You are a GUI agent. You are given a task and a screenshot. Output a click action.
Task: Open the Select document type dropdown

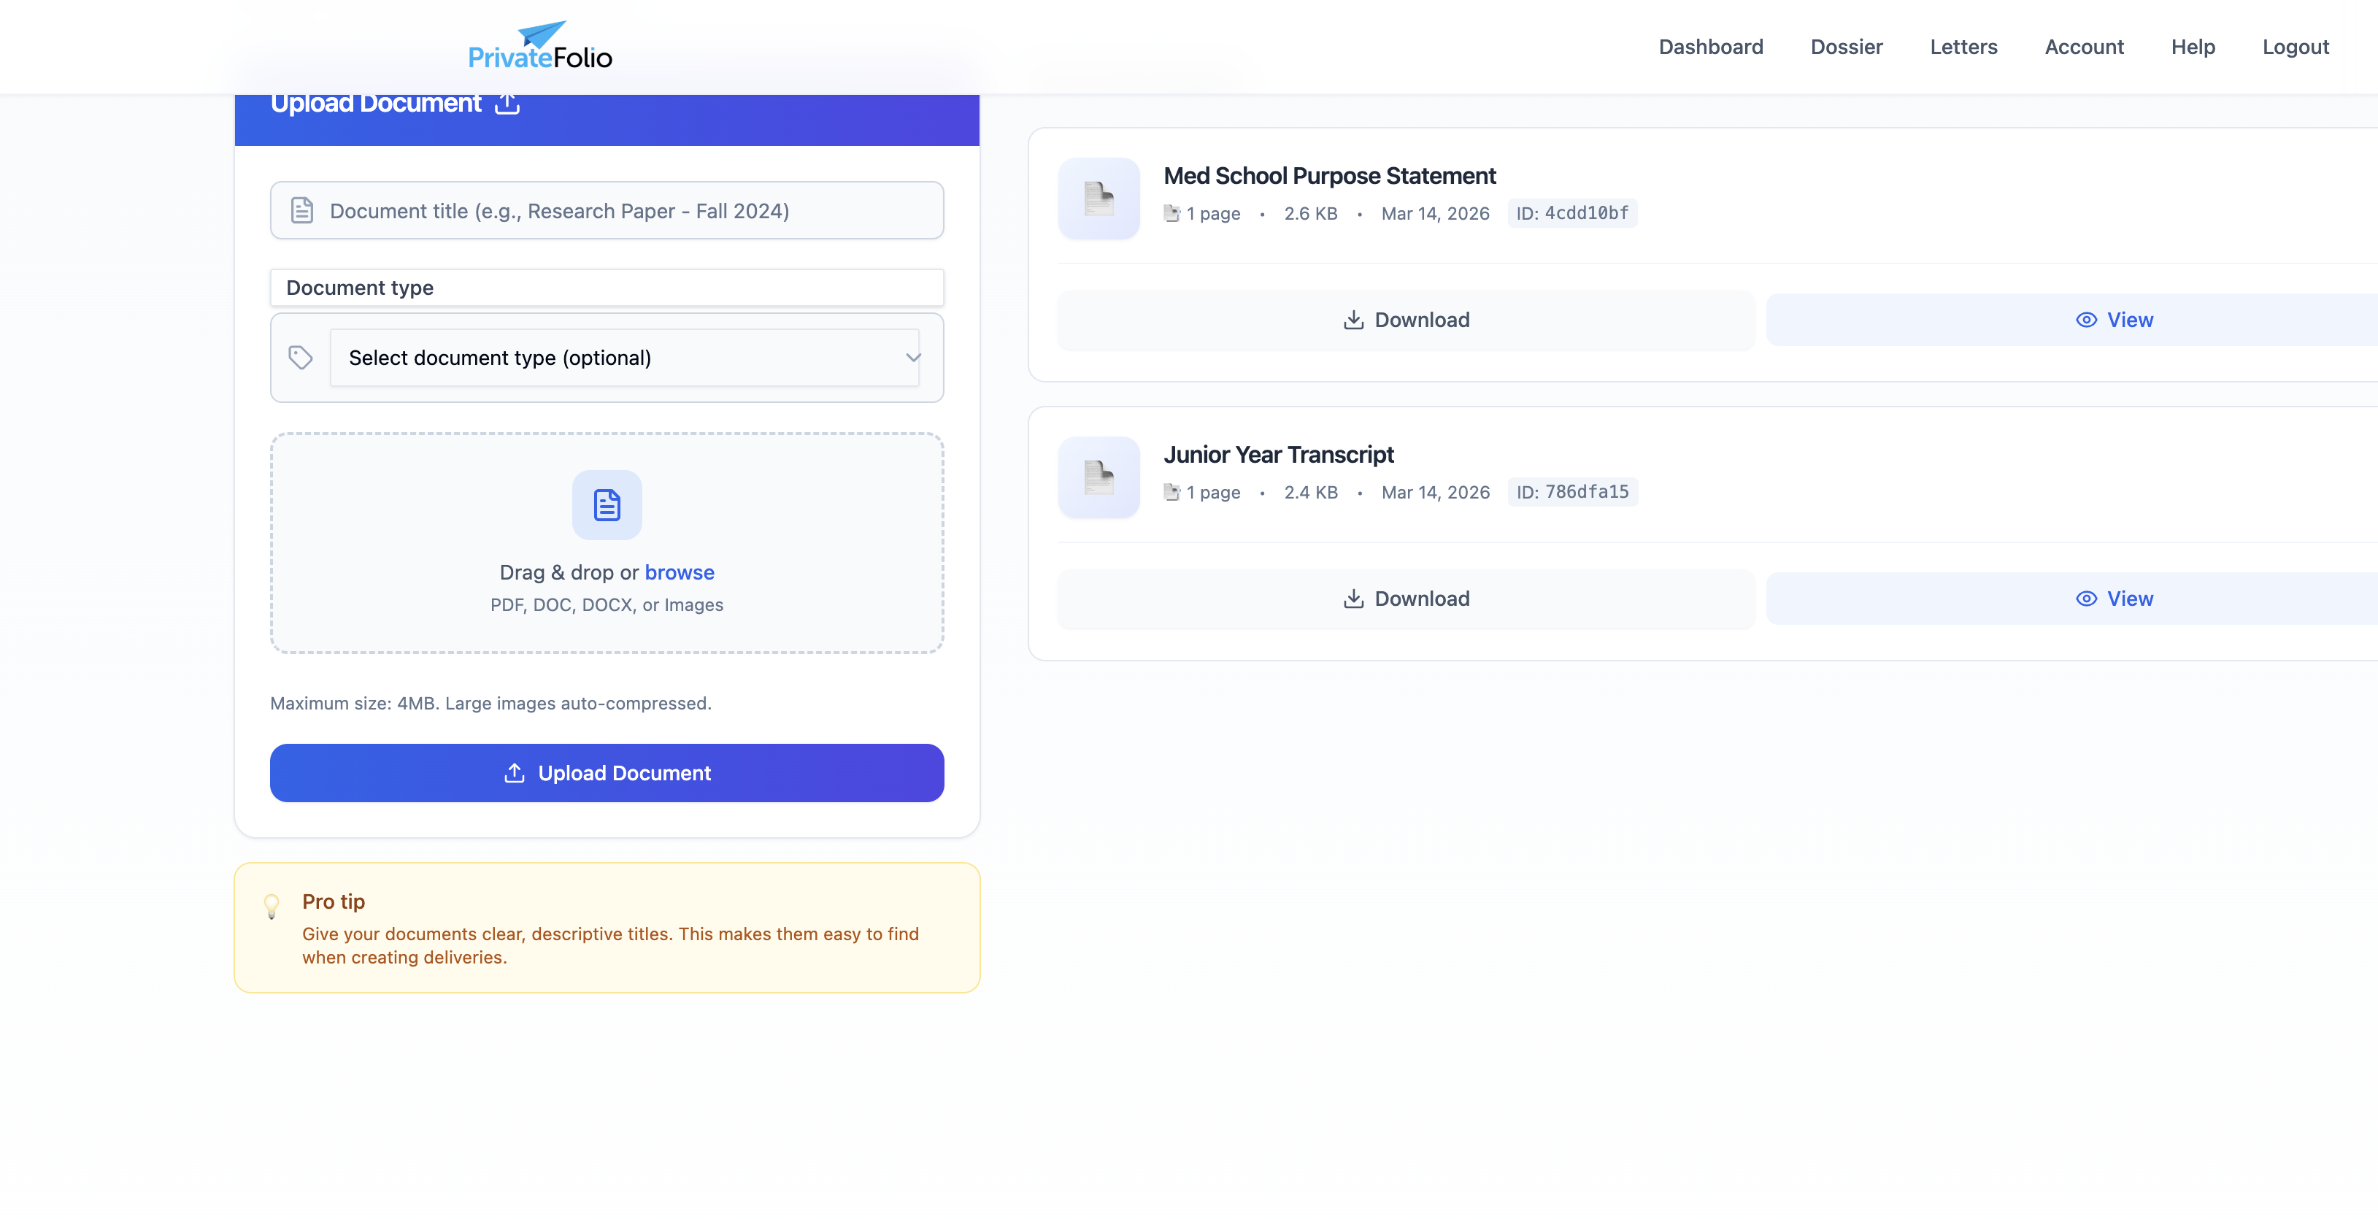tap(625, 358)
